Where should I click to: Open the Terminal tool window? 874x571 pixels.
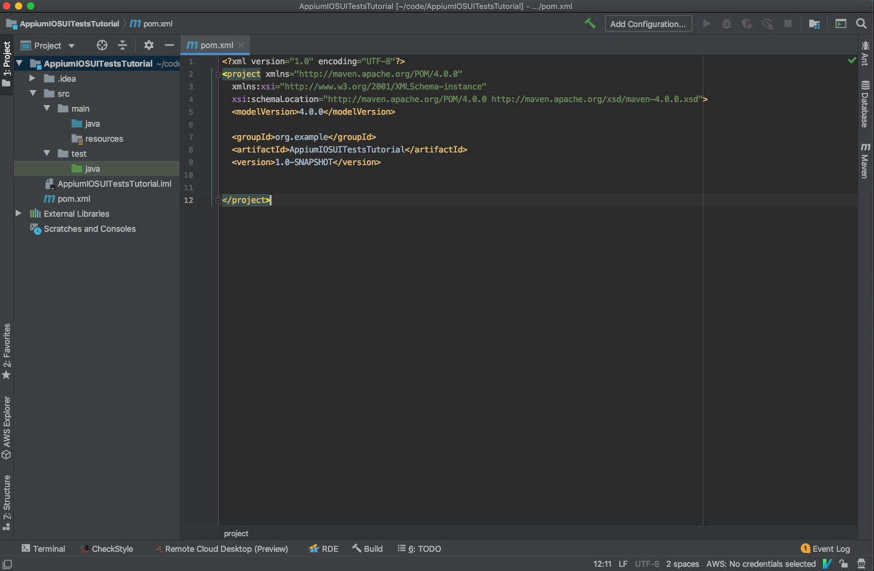coord(43,549)
